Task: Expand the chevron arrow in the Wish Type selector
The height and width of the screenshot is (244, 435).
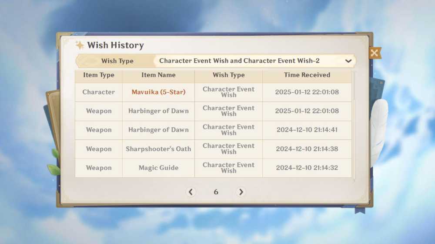Action: 348,61
